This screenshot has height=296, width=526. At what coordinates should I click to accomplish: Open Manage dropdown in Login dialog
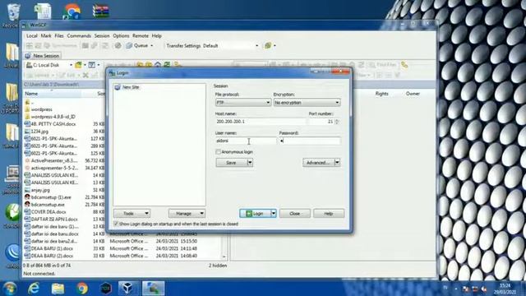pos(187,214)
